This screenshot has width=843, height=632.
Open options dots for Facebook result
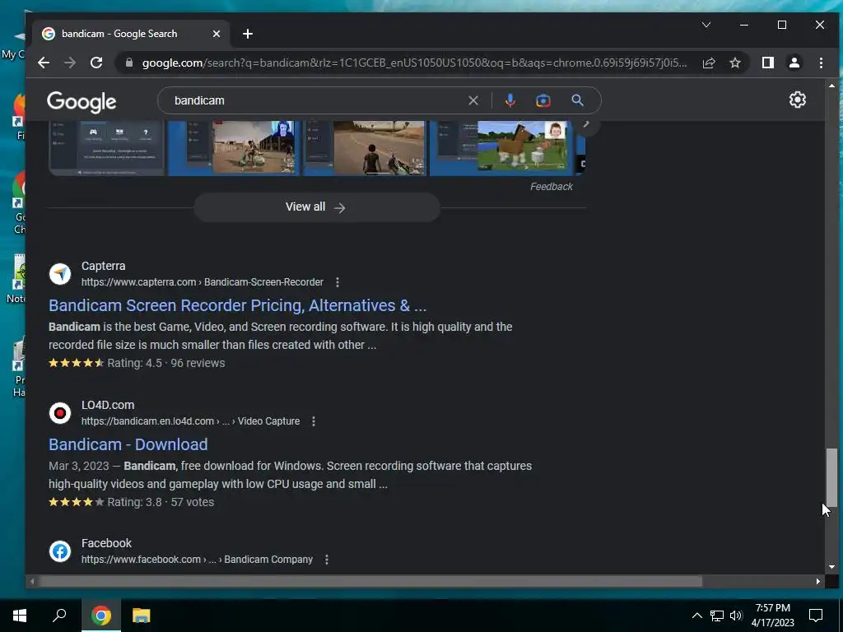[326, 560]
